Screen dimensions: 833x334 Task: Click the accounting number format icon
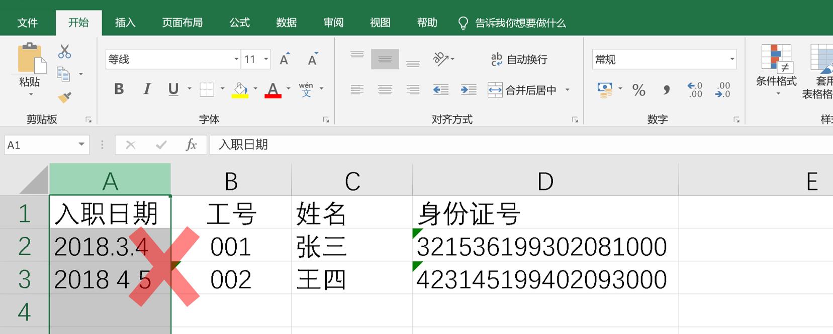(x=605, y=90)
